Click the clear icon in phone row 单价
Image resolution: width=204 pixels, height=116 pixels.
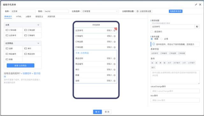click(114, 69)
